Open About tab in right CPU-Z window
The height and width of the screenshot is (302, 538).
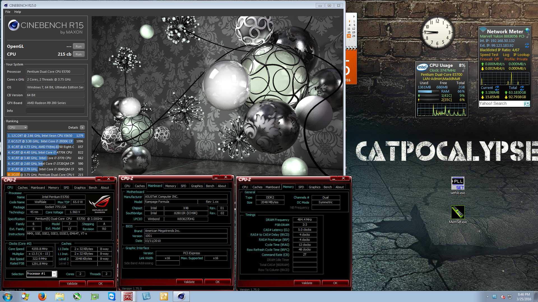click(x=340, y=187)
